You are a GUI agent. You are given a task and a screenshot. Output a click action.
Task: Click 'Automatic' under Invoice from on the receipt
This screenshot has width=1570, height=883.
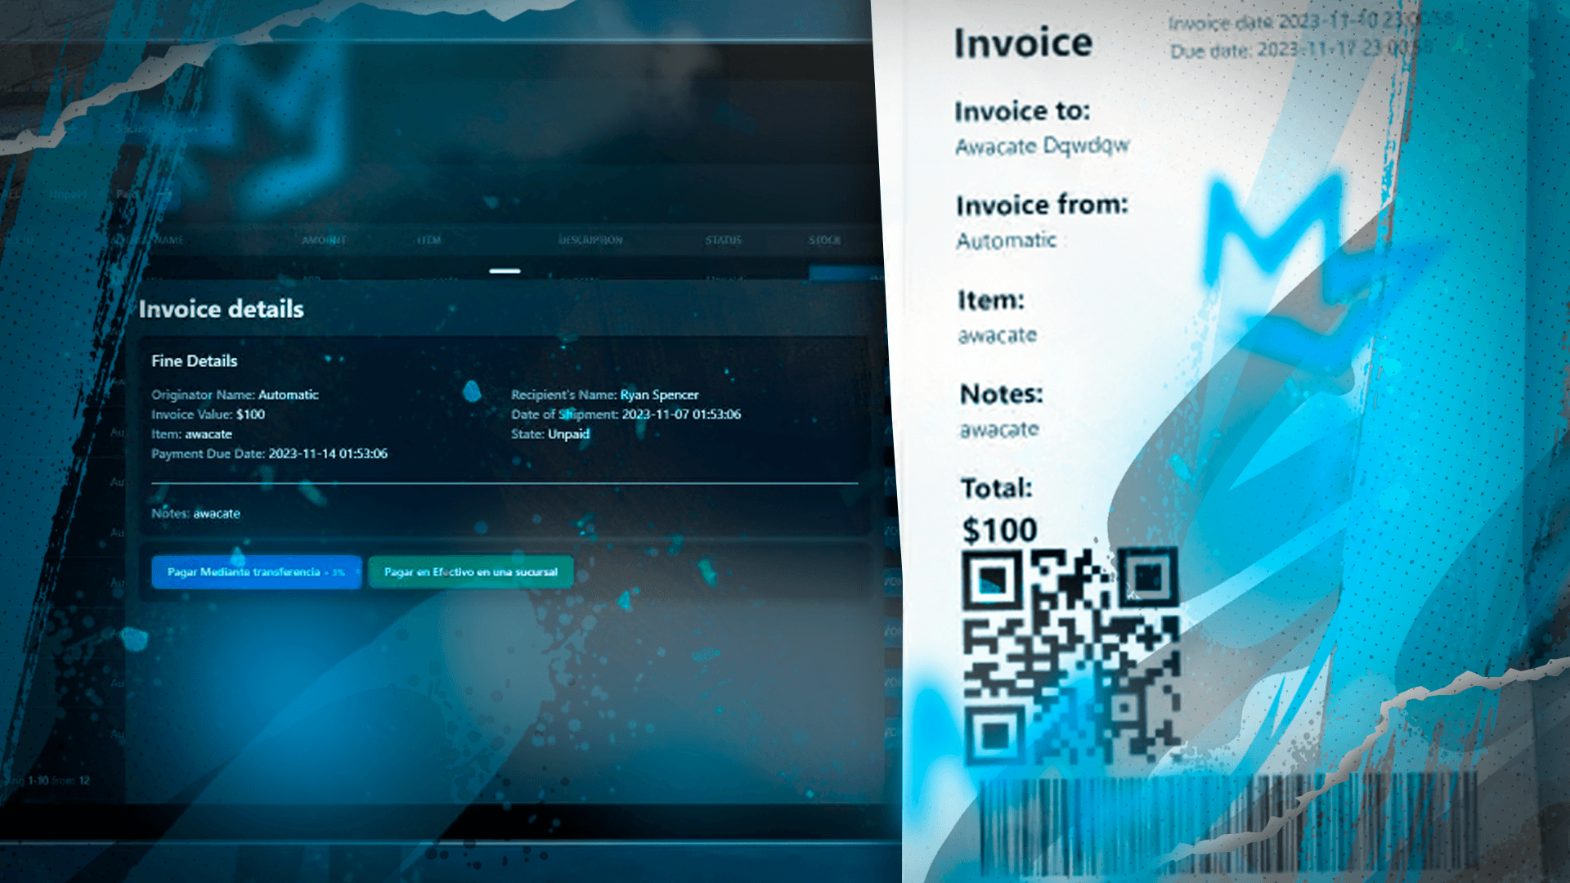pos(1007,240)
